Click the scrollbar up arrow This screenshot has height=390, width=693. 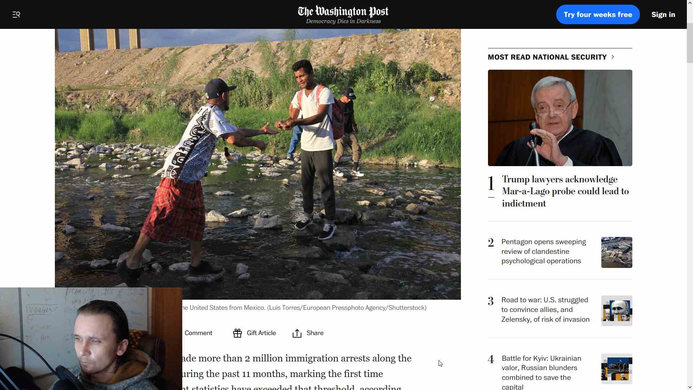coord(690,3)
